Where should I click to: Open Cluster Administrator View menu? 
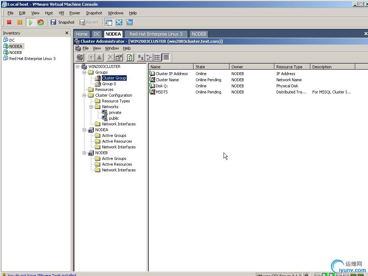click(x=97, y=48)
